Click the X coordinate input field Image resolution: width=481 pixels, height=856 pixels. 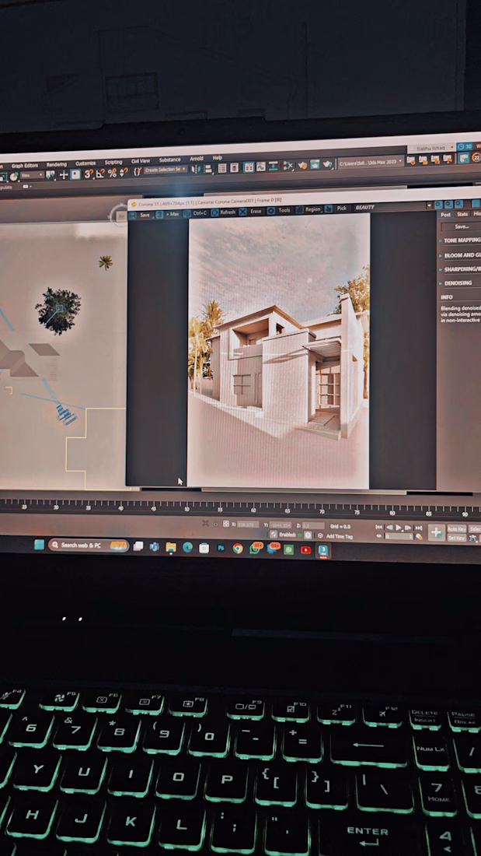click(x=248, y=524)
